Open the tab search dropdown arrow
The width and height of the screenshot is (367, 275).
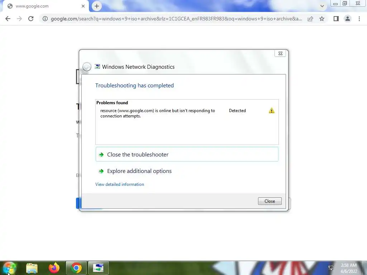[322, 6]
